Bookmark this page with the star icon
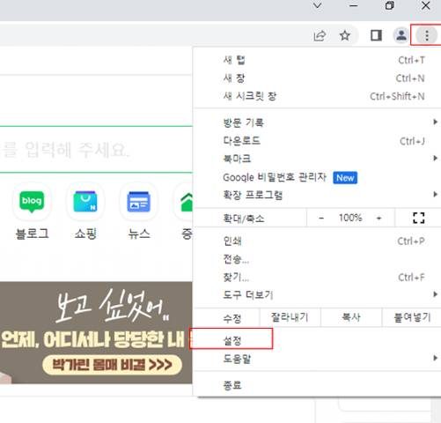Screen dimensions: 441x423 [345, 36]
